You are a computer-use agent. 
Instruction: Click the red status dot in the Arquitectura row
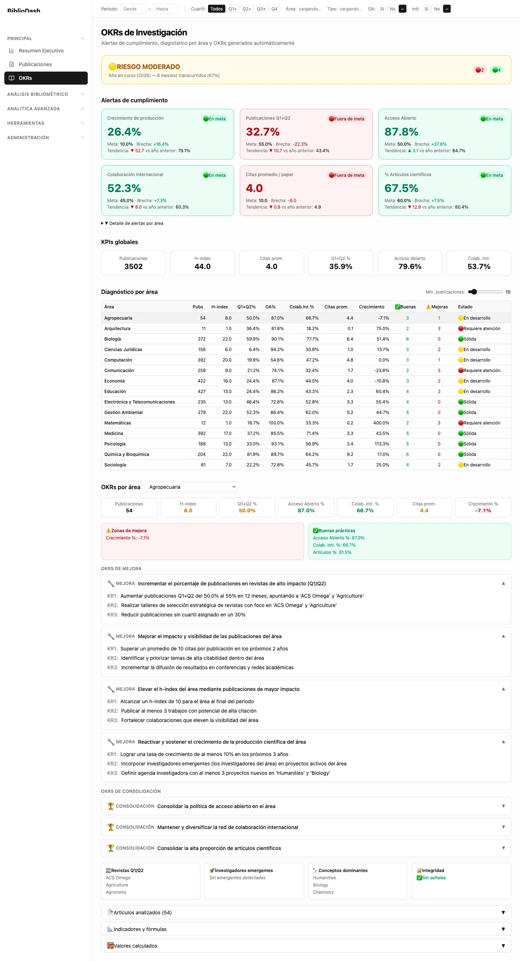coord(461,329)
